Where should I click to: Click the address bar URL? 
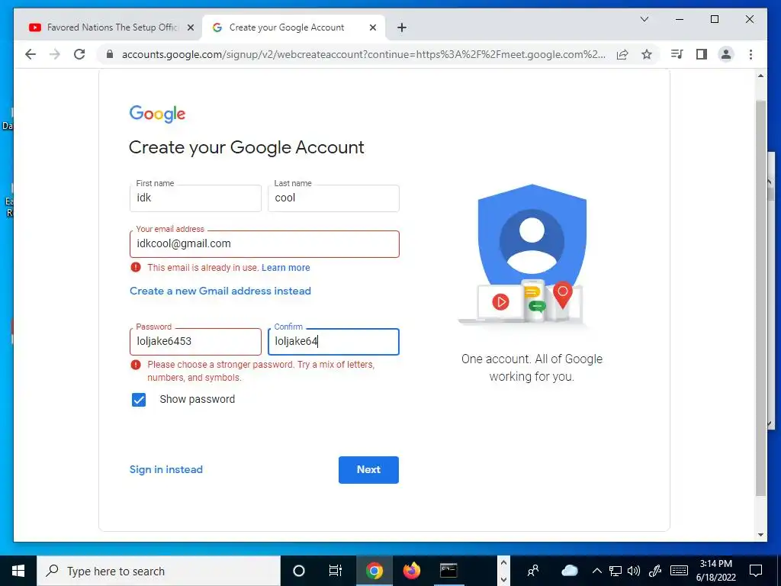[x=364, y=54]
